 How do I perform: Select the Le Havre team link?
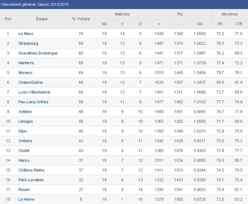26,199
